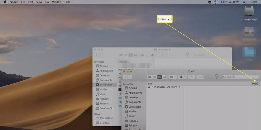The width and height of the screenshot is (261, 130).
Task: Select the blue folder on the desktop
Action: click(249, 52)
